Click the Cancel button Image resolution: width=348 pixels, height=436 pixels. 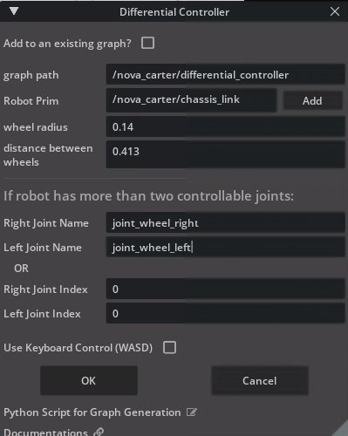point(260,380)
